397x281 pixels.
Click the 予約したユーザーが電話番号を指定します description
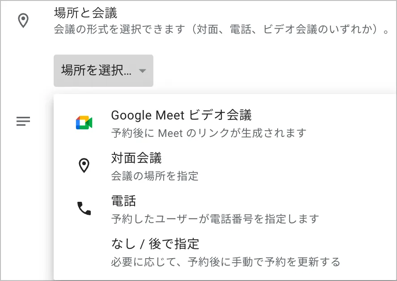pos(215,219)
